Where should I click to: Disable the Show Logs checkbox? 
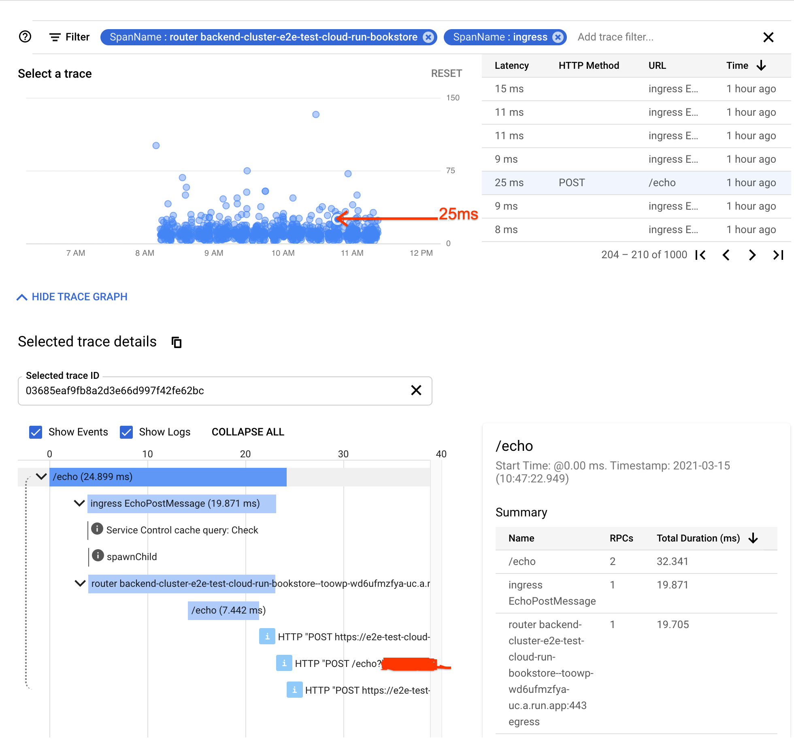126,432
